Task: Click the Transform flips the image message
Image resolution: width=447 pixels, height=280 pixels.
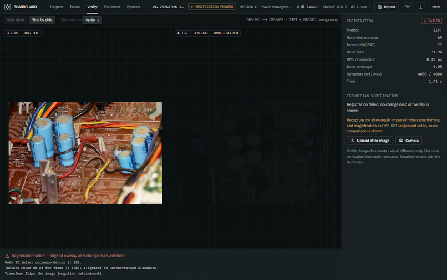Action: (x=54, y=273)
